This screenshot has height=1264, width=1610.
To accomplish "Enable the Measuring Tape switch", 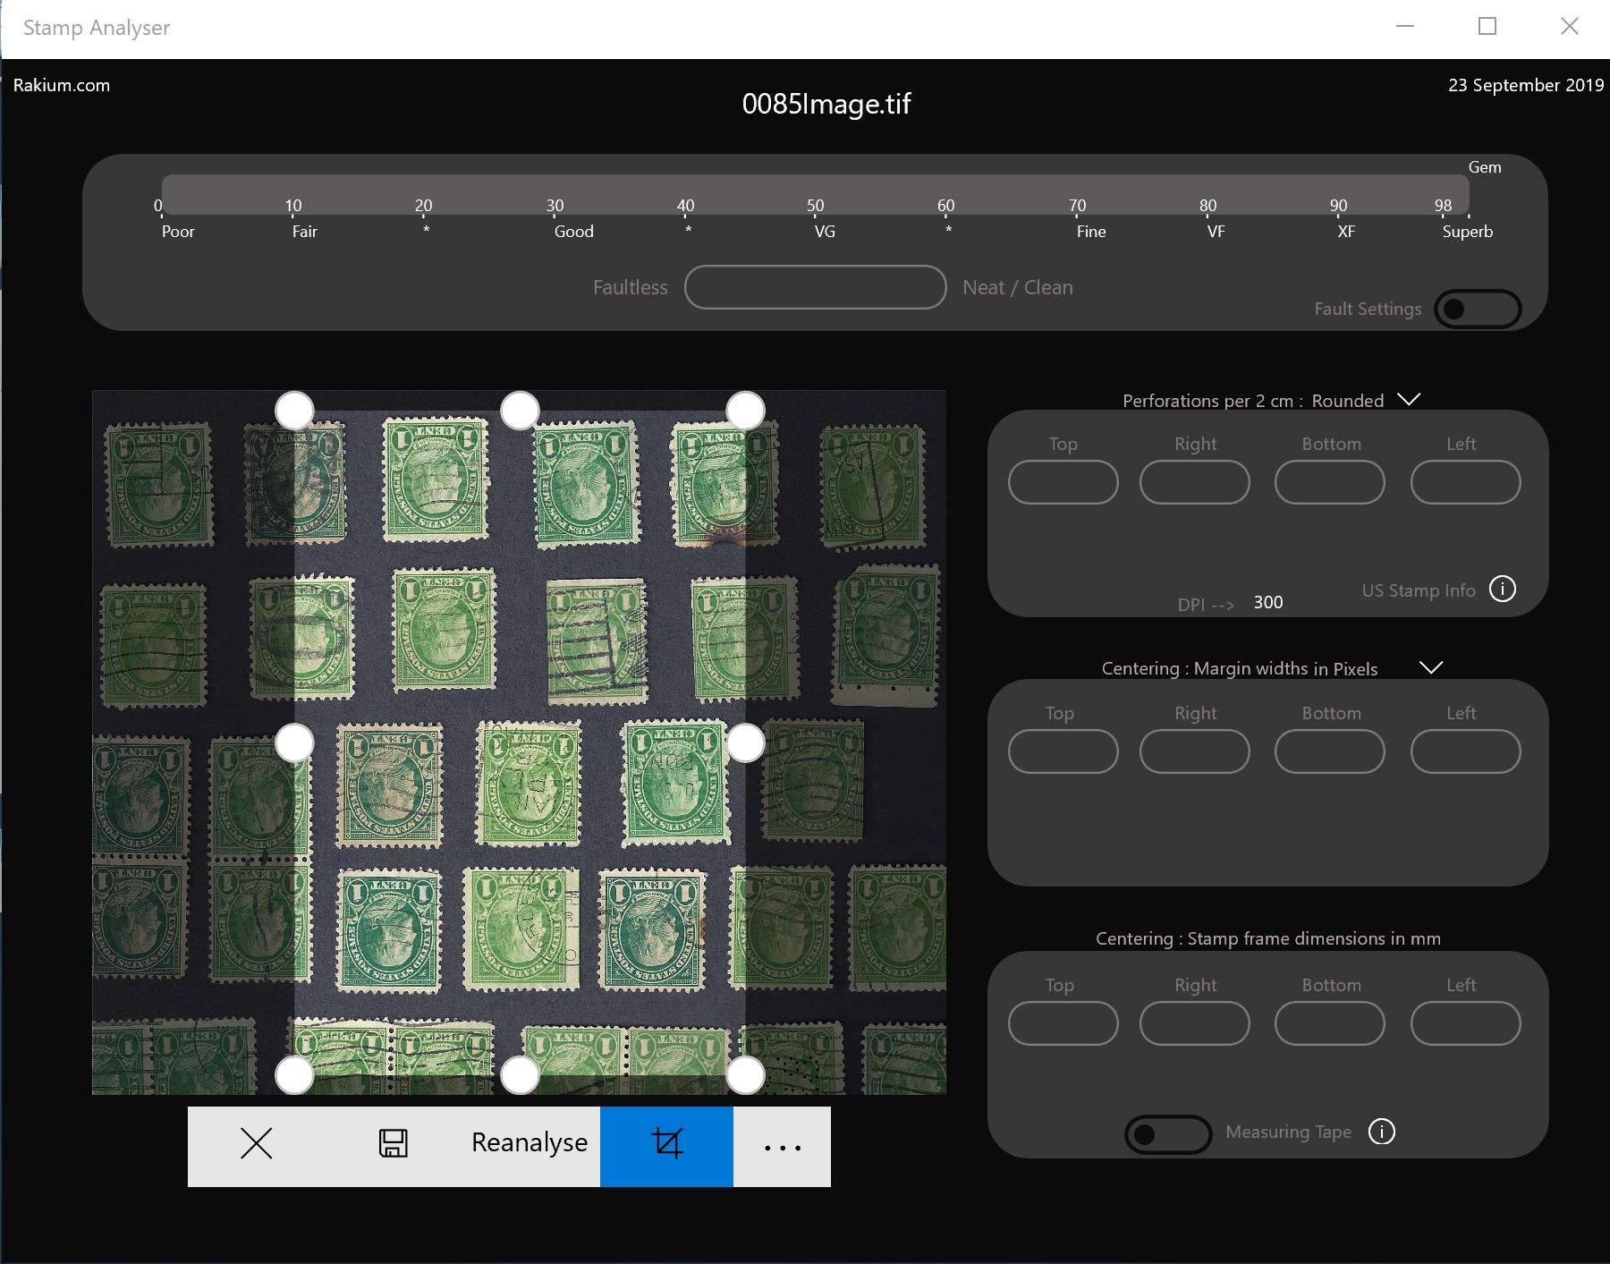I will click(x=1168, y=1134).
